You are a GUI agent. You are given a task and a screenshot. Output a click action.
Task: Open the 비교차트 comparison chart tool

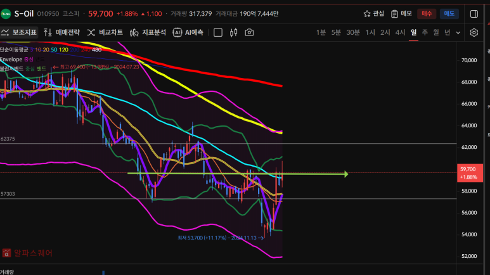105,32
